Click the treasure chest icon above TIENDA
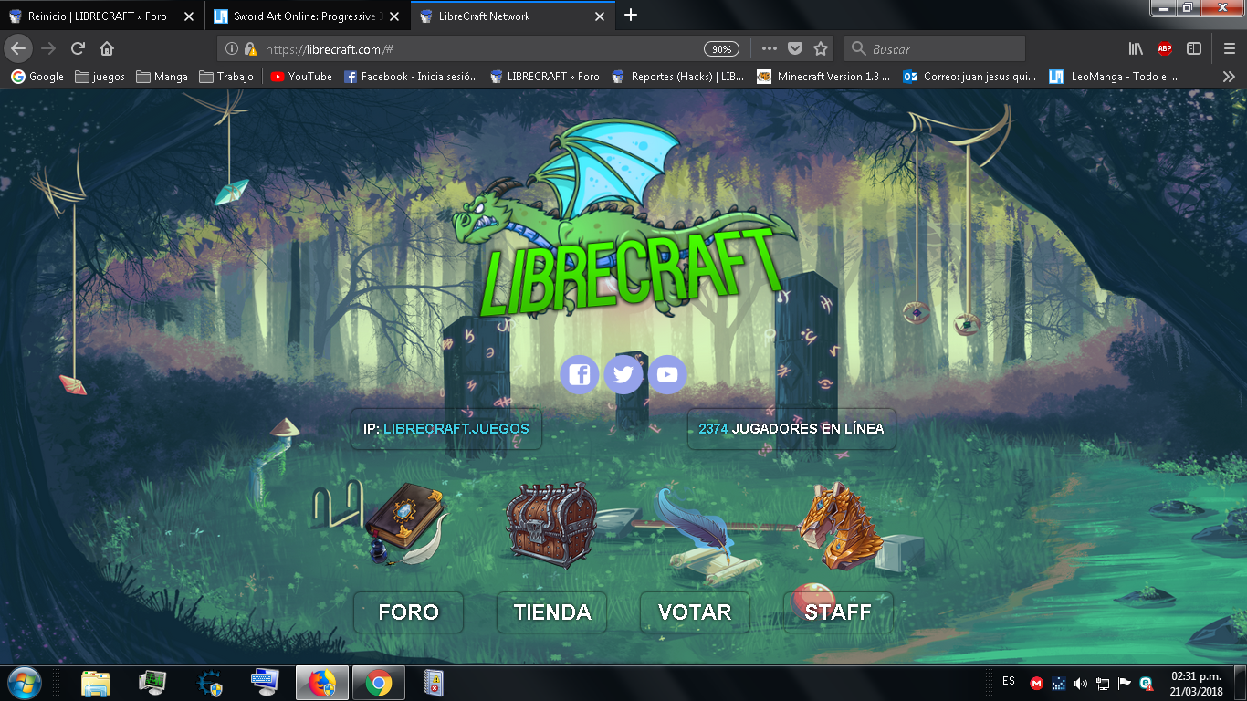The height and width of the screenshot is (701, 1247). point(551,526)
